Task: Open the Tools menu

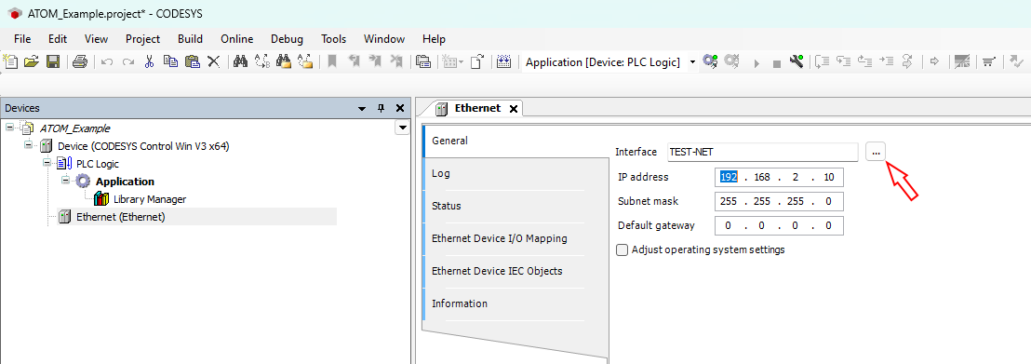Action: pos(333,39)
